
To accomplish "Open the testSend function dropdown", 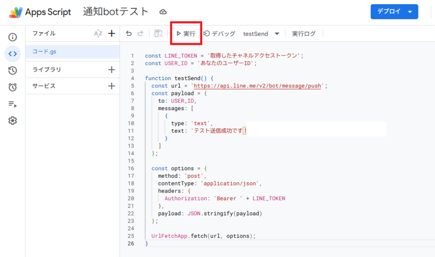I will point(261,34).
